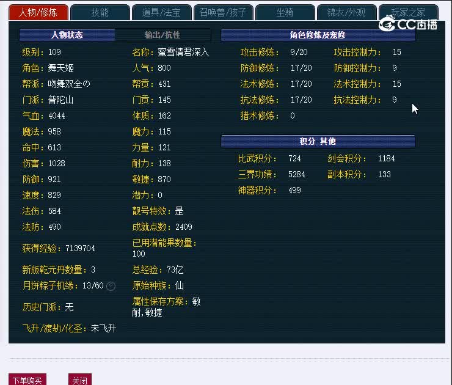This screenshot has height=385, width=452.
Task: Switch to 输出/抗性 sub-tab
Action: pos(163,35)
